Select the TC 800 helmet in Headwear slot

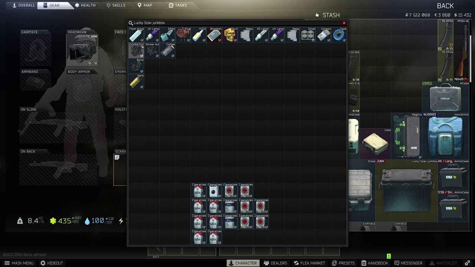click(x=82, y=50)
